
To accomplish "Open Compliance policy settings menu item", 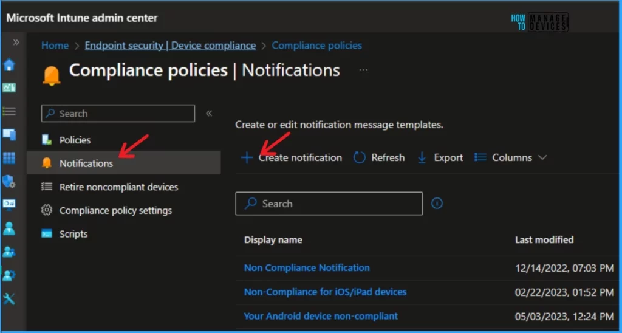I will (x=115, y=210).
